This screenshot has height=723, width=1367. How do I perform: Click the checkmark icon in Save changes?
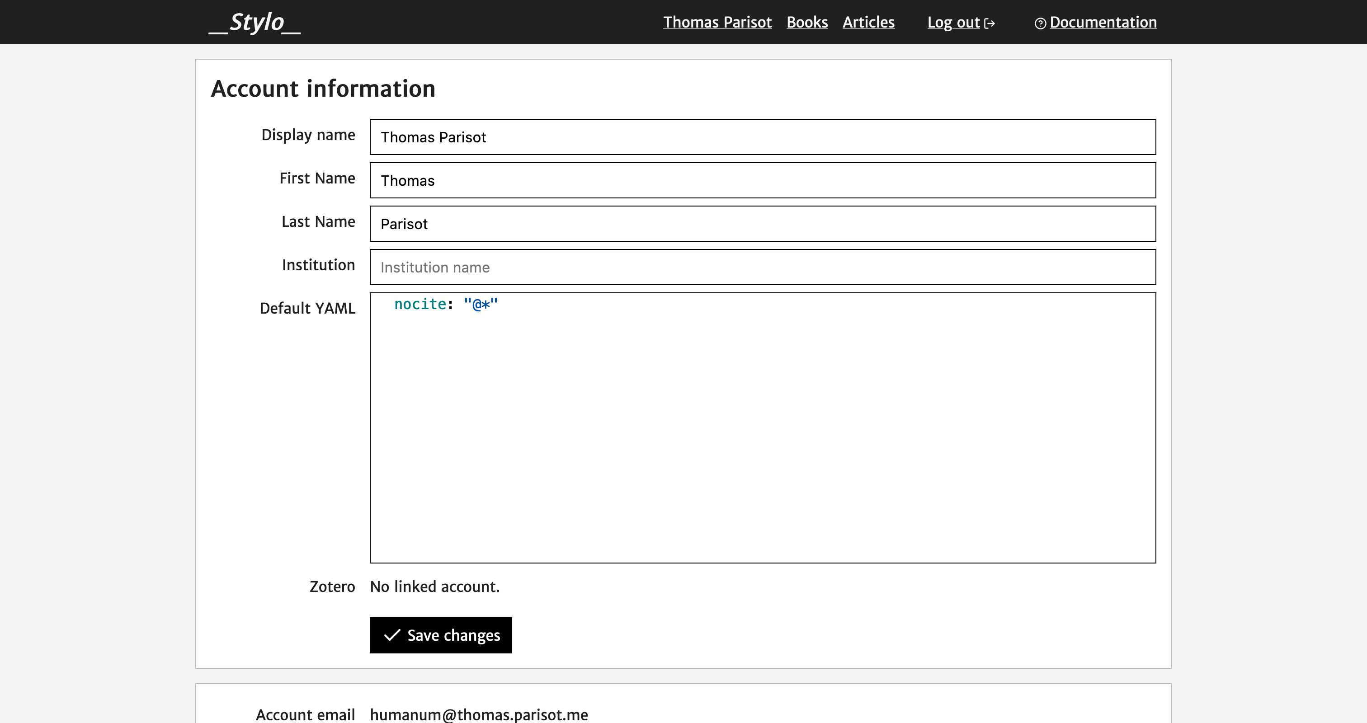click(391, 635)
